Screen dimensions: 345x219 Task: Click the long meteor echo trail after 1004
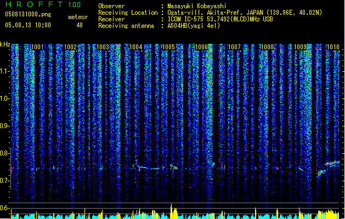tap(148, 168)
